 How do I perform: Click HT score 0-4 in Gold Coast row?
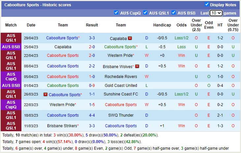click(220, 86)
